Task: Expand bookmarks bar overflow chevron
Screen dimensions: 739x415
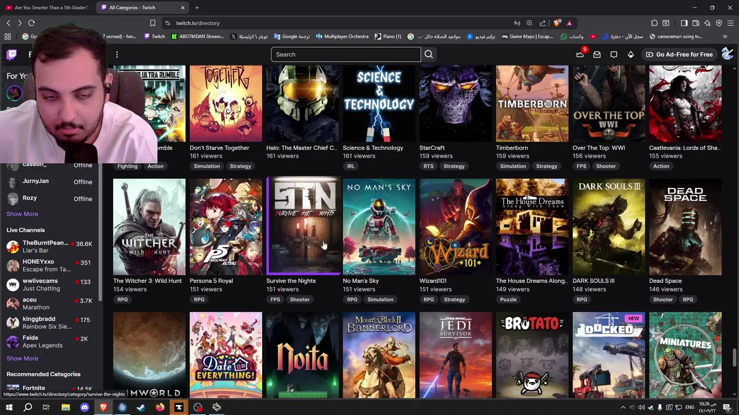Action: (x=725, y=36)
